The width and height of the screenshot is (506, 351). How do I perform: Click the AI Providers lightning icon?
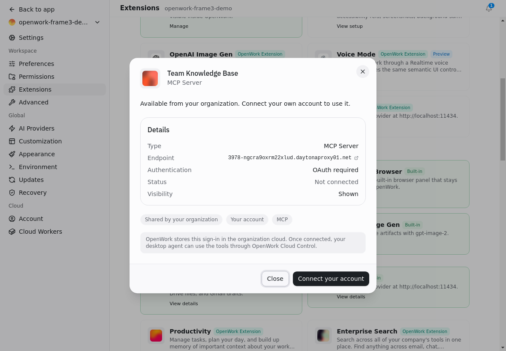[x=12, y=128]
